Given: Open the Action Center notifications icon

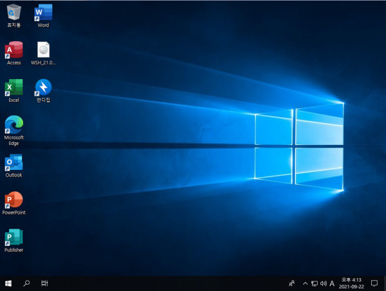Looking at the screenshot, I should [374, 283].
